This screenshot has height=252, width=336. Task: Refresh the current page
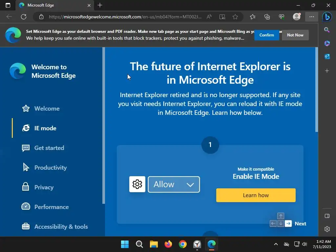click(24, 17)
